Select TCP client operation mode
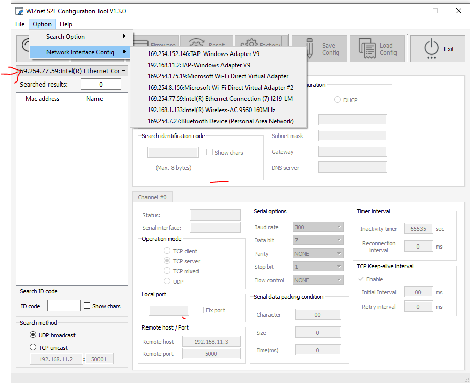 167,251
